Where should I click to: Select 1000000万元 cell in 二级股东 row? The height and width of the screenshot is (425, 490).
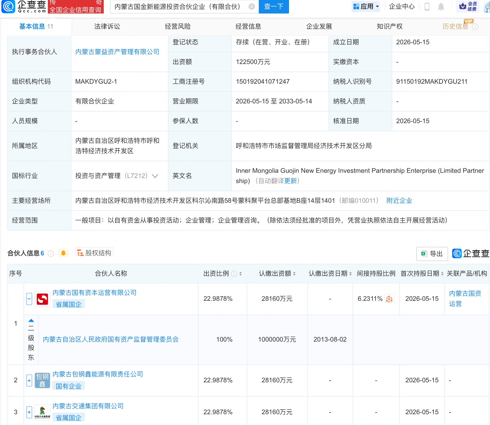pyautogui.click(x=277, y=339)
